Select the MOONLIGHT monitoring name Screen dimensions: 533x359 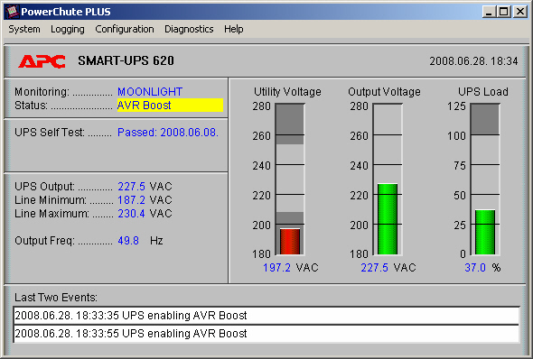coord(150,92)
